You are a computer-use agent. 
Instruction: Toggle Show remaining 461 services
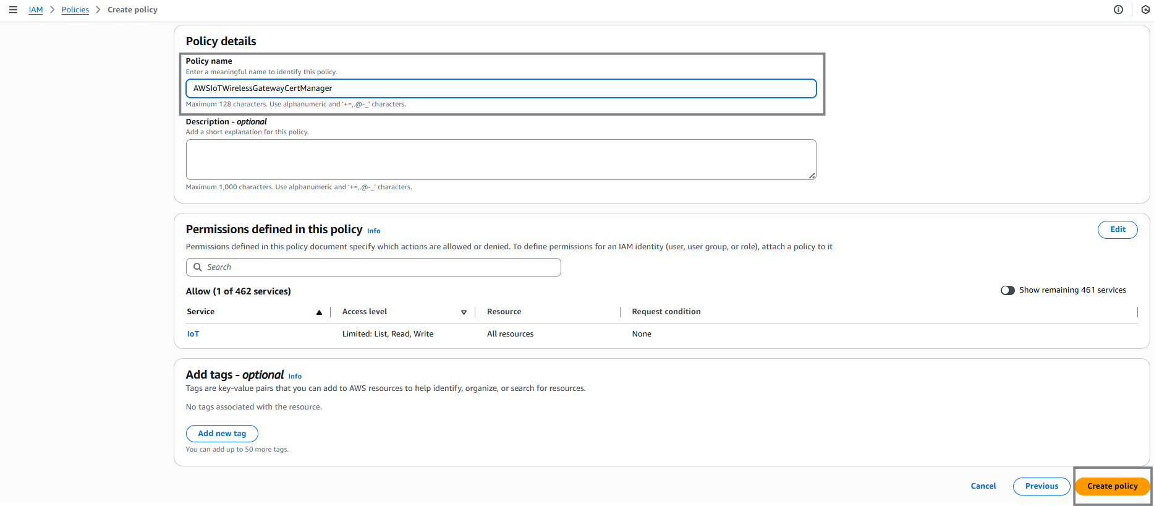(x=1008, y=290)
